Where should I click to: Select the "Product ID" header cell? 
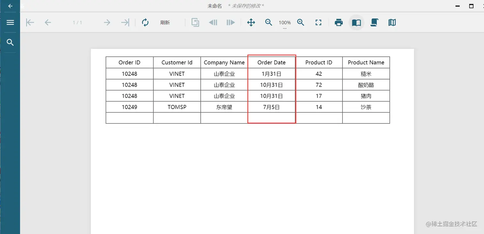pos(319,62)
